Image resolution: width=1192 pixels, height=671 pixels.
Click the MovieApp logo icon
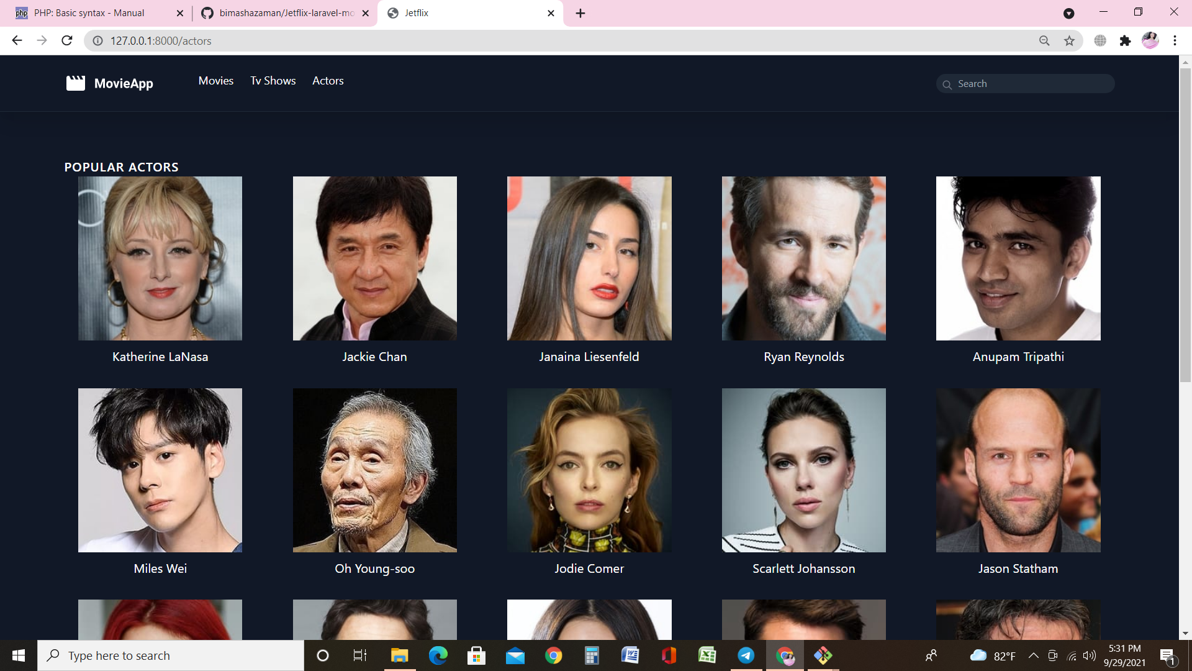point(76,83)
